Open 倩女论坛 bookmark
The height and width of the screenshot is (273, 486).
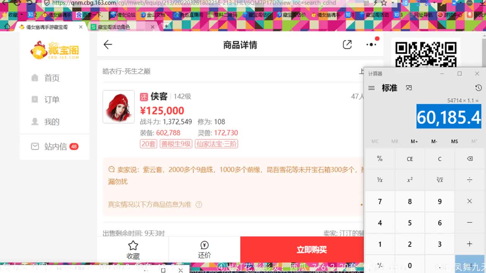click(x=122, y=15)
